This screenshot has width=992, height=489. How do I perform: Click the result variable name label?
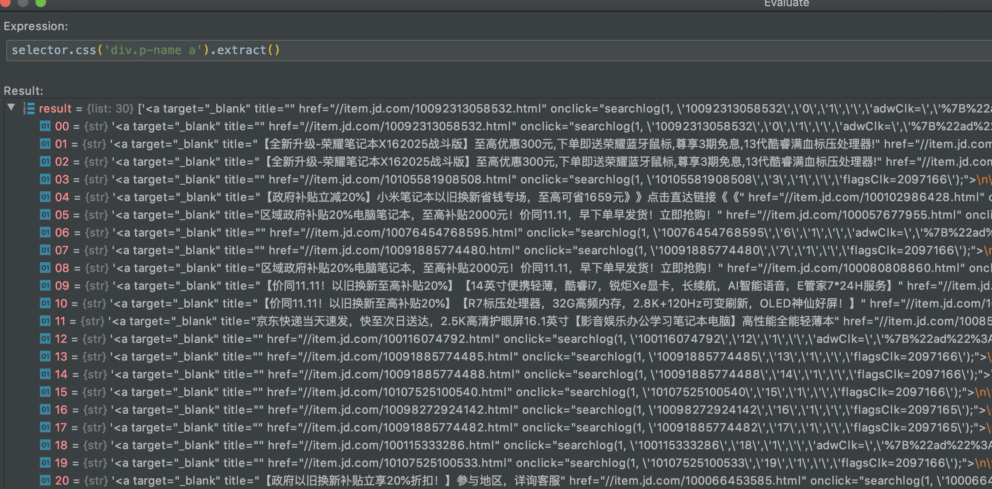[x=55, y=109]
